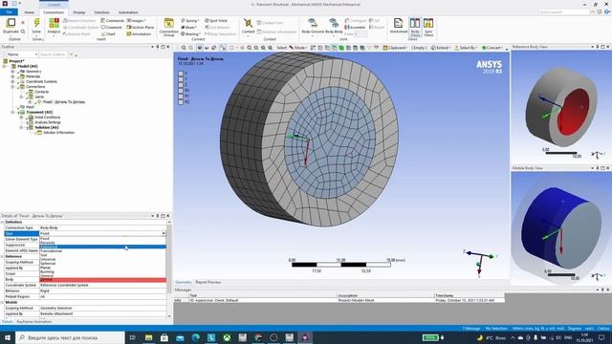
Task: Select Coordinate Systems node
Action: [41, 81]
